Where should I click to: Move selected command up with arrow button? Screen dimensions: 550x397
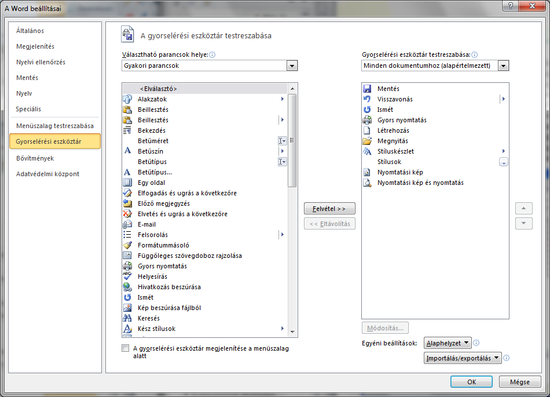coord(524,209)
